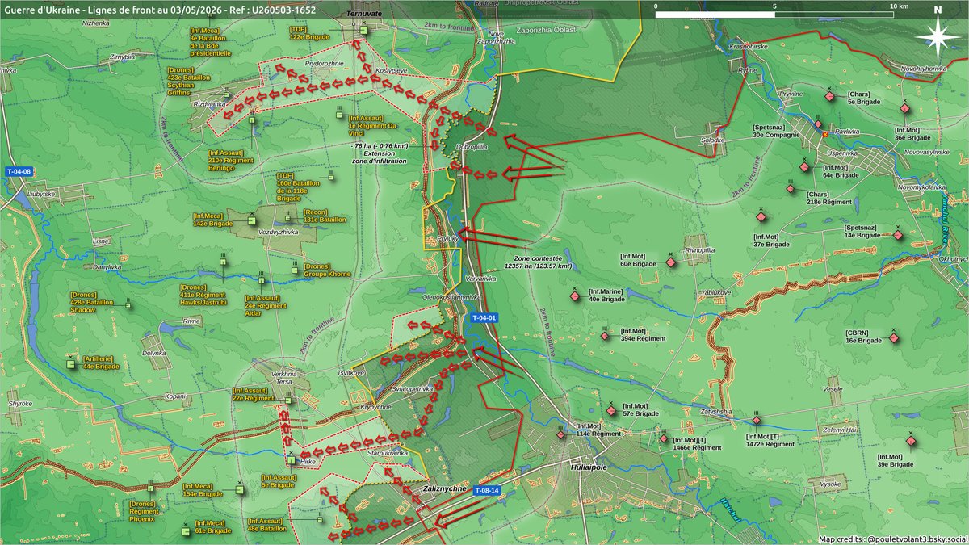Select the 154e Brigade Inf.Meca marker
The image size is (969, 545).
[240, 489]
